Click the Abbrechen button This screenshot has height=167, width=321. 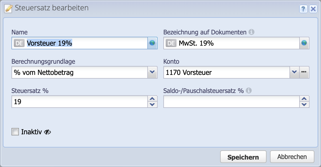tap(292, 157)
